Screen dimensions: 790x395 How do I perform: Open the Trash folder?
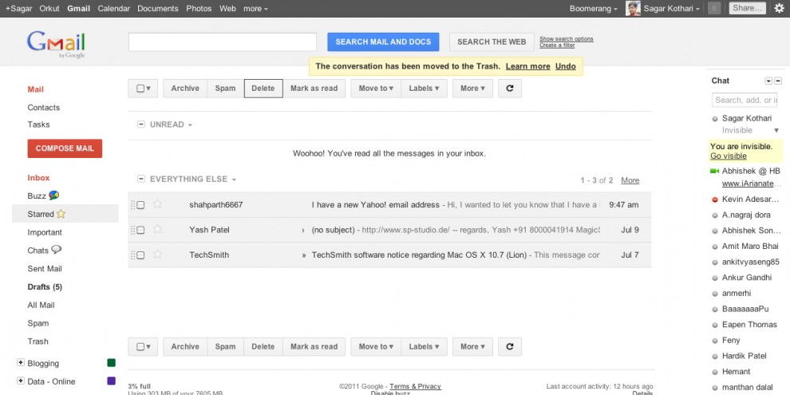[x=38, y=341]
